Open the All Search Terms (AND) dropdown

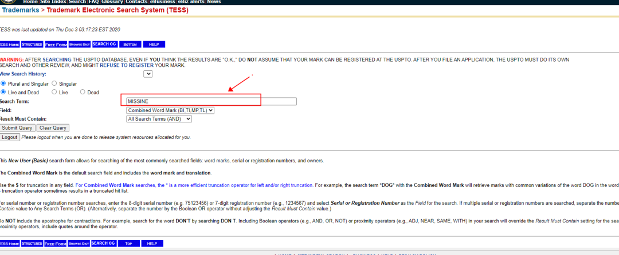pyautogui.click(x=159, y=119)
